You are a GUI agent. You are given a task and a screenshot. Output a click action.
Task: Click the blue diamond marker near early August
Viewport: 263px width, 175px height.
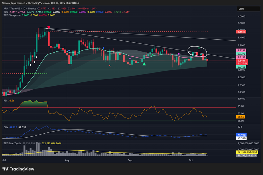coord(69,51)
